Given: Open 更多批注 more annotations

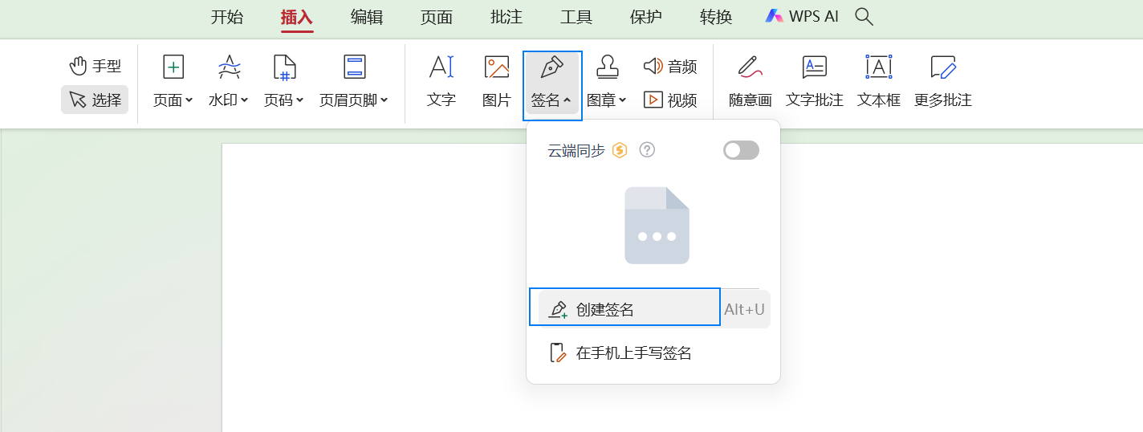Looking at the screenshot, I should [x=943, y=82].
